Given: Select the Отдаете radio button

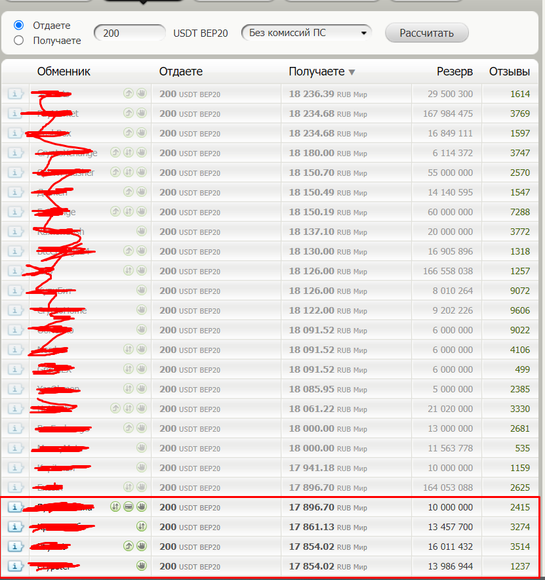Looking at the screenshot, I should (19, 25).
